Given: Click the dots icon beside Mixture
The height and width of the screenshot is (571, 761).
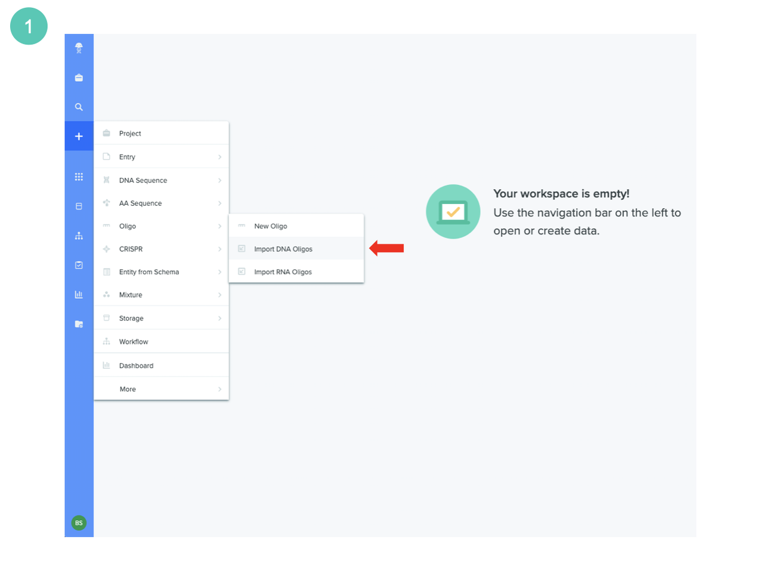Looking at the screenshot, I should tap(107, 294).
